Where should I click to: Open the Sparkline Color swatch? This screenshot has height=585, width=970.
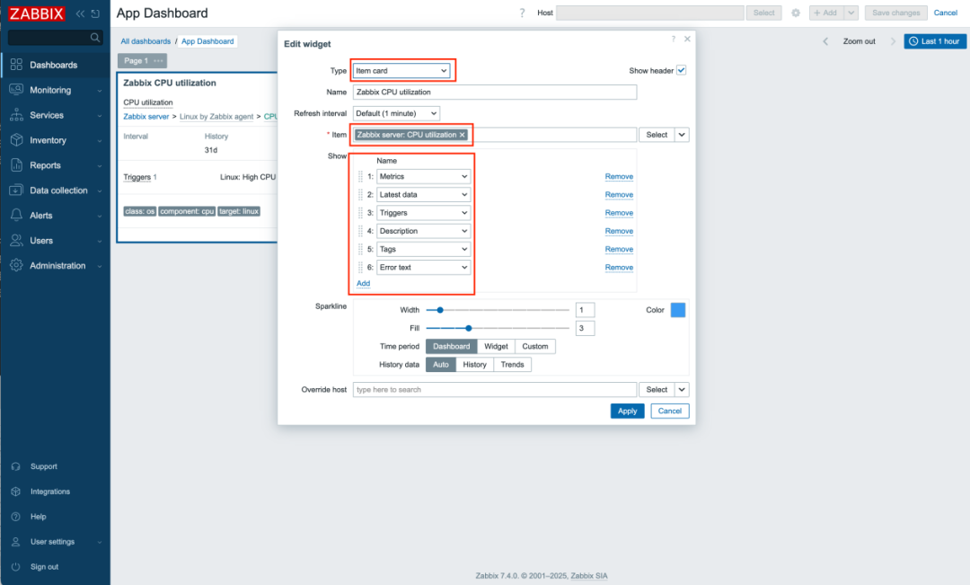(678, 310)
